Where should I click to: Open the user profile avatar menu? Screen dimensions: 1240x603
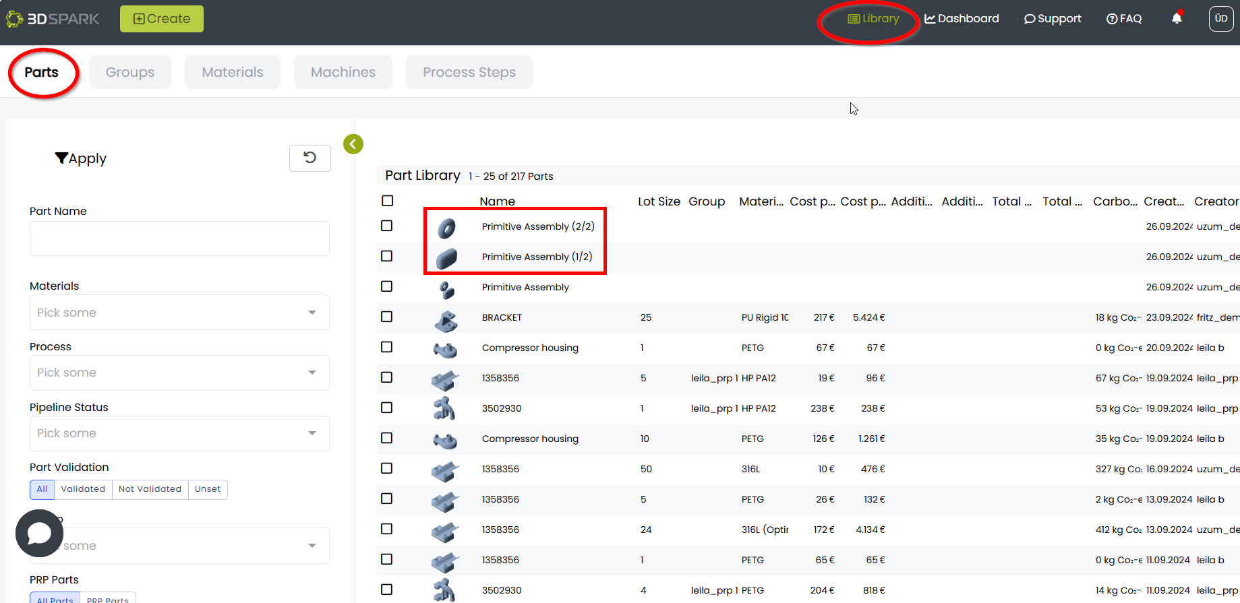click(x=1220, y=19)
